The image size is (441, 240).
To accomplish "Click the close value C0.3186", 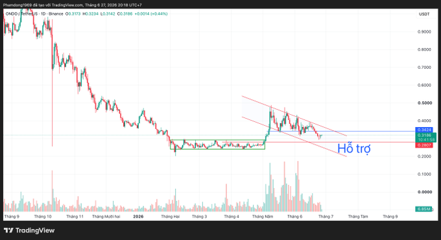I will [x=125, y=14].
